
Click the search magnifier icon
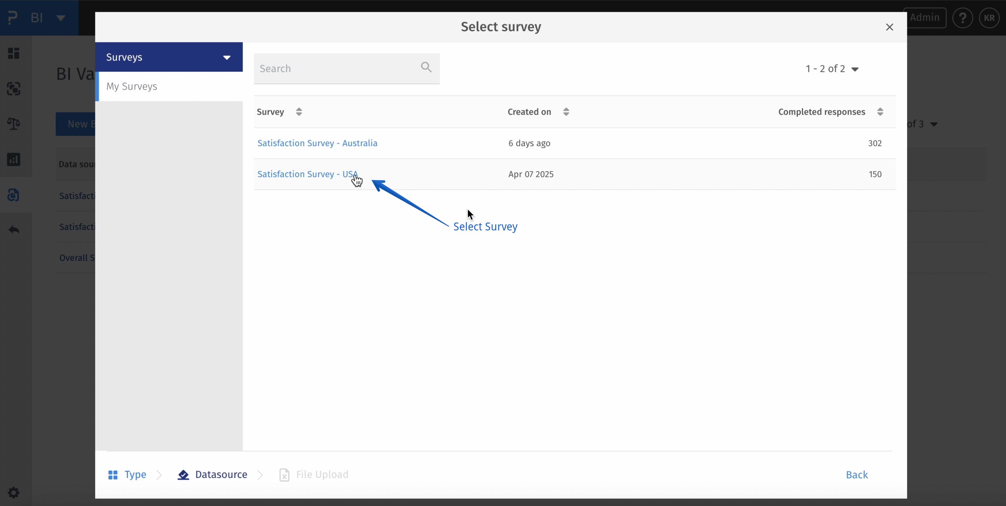point(426,67)
